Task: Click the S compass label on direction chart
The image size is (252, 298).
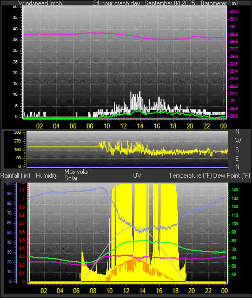Action: pyautogui.click(x=237, y=150)
